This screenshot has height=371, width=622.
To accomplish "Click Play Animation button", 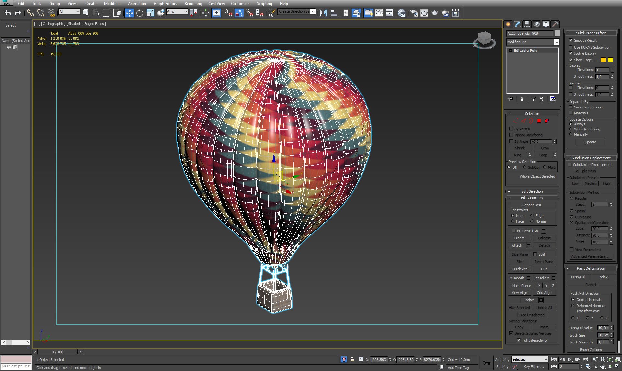I will [570, 359].
